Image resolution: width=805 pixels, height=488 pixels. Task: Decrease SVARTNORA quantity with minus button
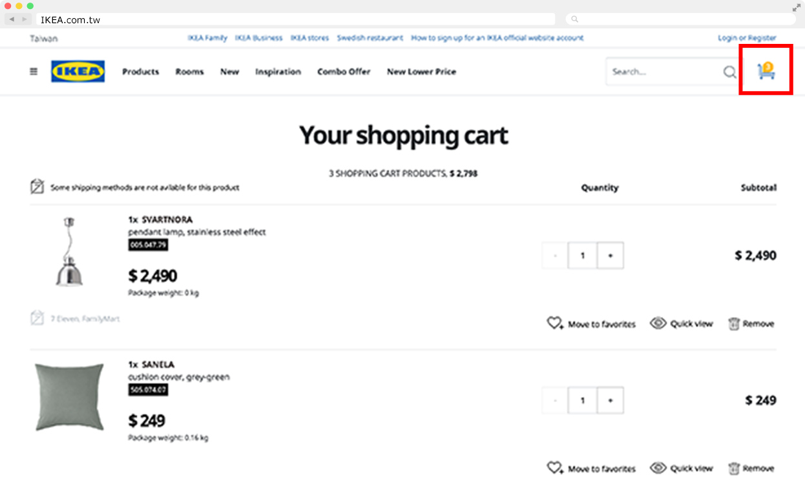[554, 256]
